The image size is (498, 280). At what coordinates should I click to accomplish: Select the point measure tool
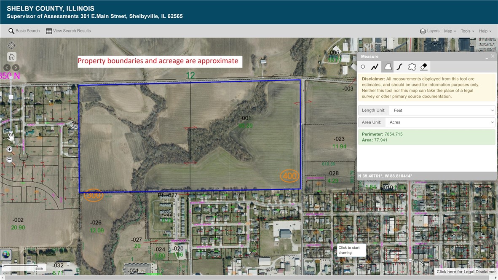[363, 67]
